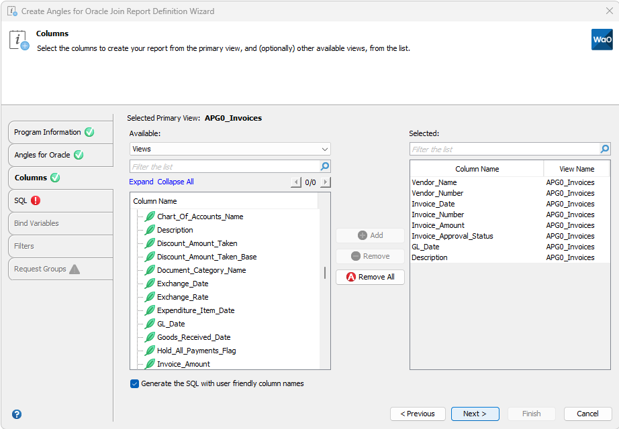
Task: Click the search magnifier in Available filter
Action: click(325, 166)
